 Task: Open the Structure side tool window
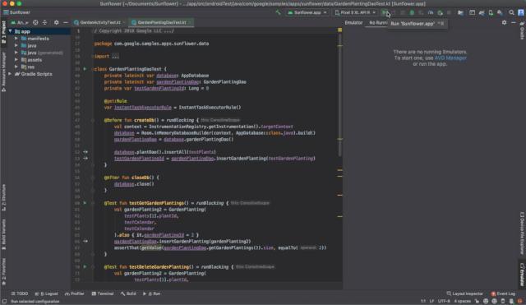3,197
